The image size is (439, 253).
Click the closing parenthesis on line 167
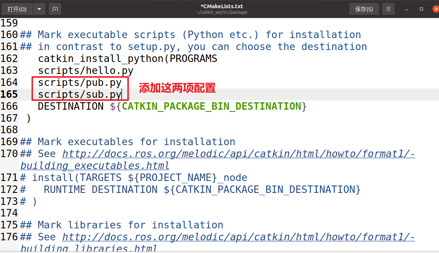click(x=29, y=118)
